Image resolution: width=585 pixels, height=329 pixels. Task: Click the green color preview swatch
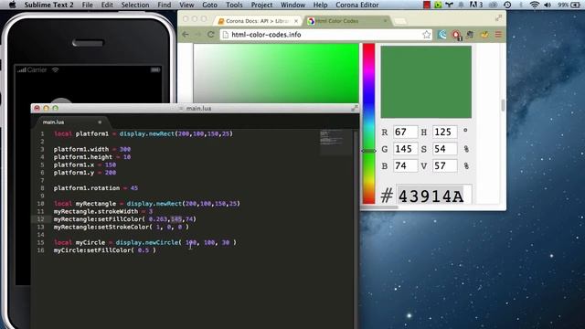pyautogui.click(x=426, y=82)
